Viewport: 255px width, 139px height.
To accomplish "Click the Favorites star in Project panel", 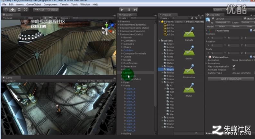I will (x=162, y=21).
